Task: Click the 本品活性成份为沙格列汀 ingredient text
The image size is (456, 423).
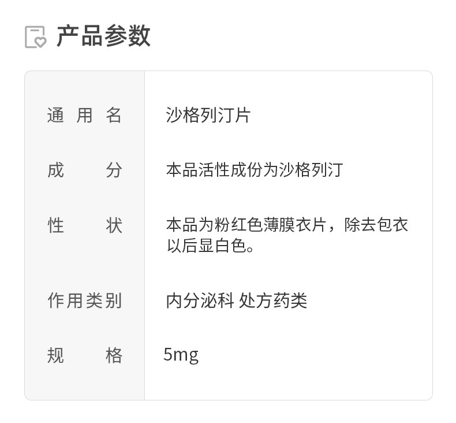Action: click(255, 170)
